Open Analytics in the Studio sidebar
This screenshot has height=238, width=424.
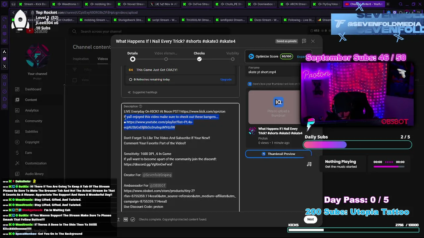point(32,110)
